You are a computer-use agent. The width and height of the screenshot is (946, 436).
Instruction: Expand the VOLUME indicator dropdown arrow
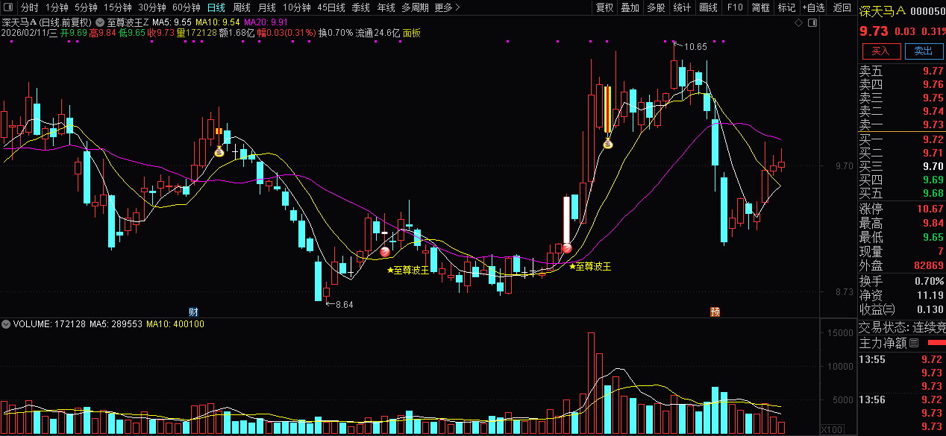click(7, 324)
